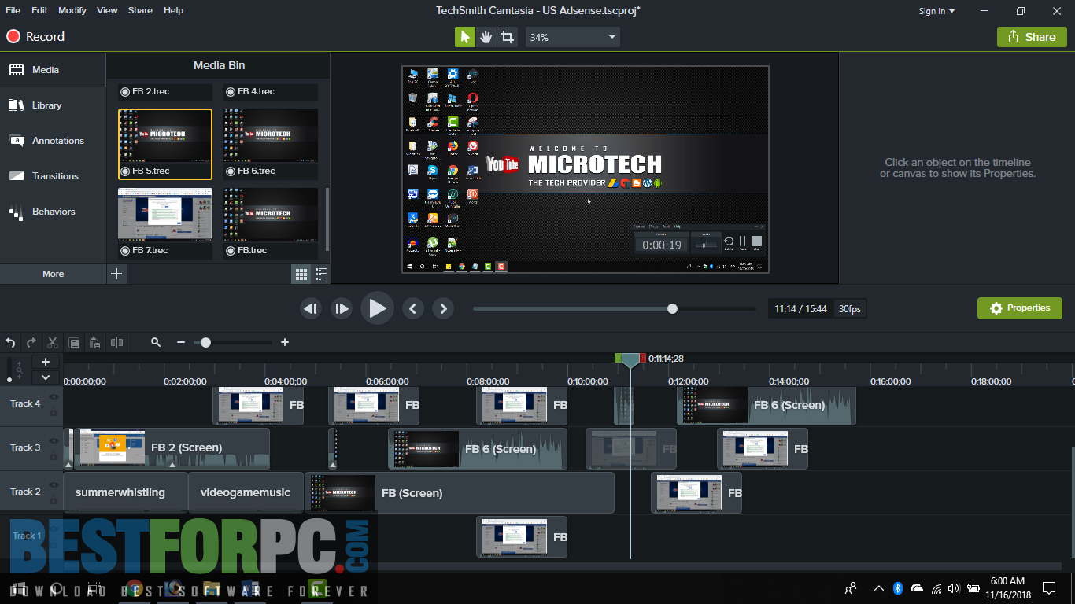Switch to the Library tab

(53, 105)
